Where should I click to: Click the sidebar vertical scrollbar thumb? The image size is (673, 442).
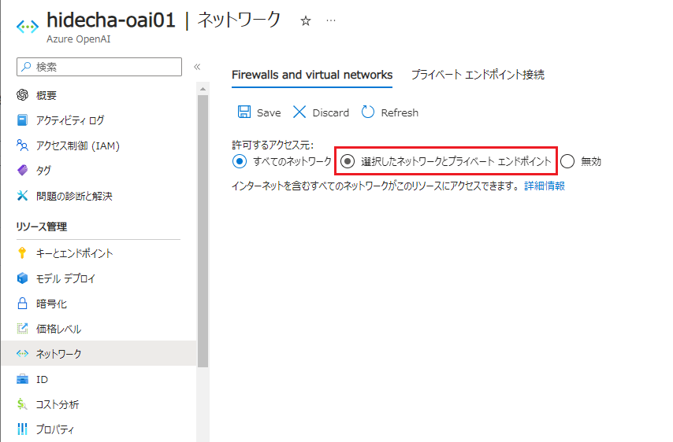click(x=203, y=231)
